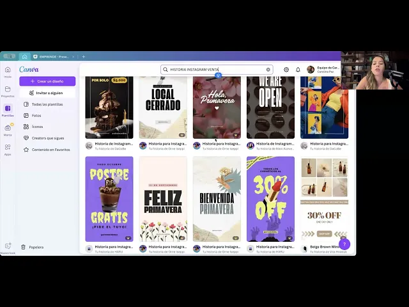Image resolution: width=409 pixels, height=307 pixels.
Task: Click the search magnifier icon
Action: coord(165,70)
